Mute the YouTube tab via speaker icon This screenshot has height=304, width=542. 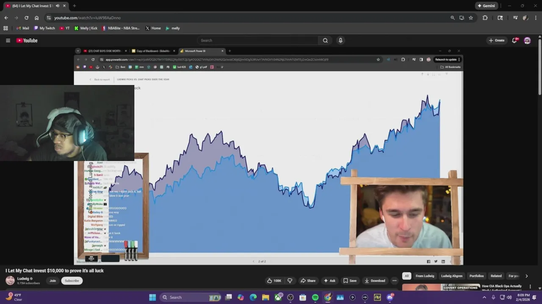click(x=58, y=5)
